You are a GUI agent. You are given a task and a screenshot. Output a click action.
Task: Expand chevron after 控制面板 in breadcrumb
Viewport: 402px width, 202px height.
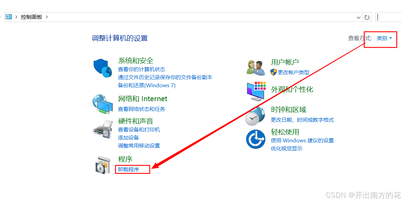(x=47, y=17)
